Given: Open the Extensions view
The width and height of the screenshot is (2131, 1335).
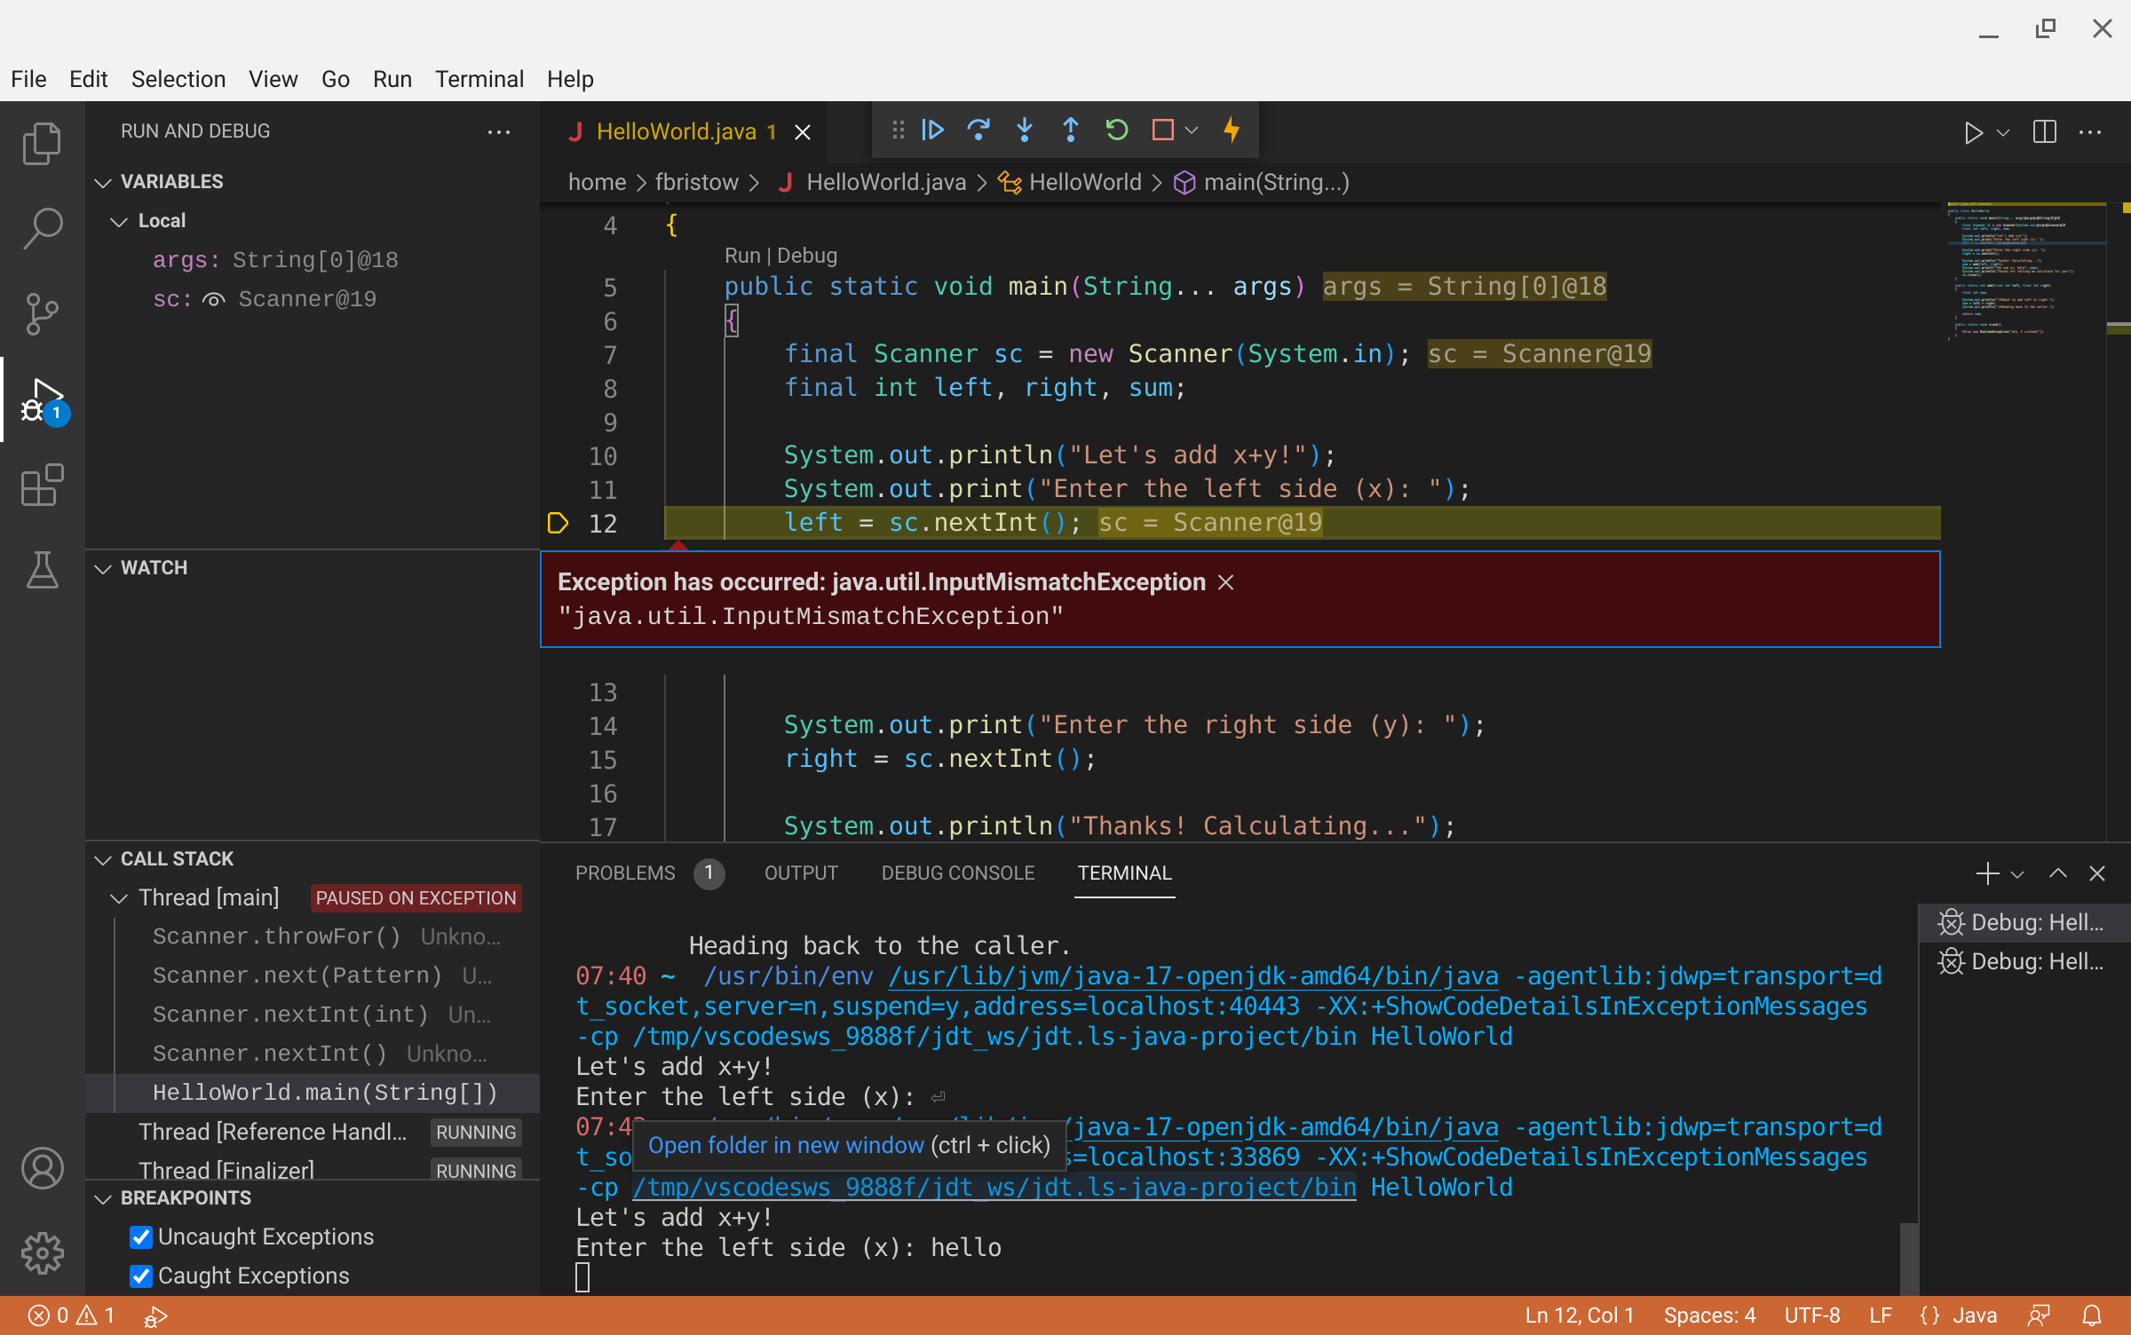Looking at the screenshot, I should pyautogui.click(x=42, y=484).
